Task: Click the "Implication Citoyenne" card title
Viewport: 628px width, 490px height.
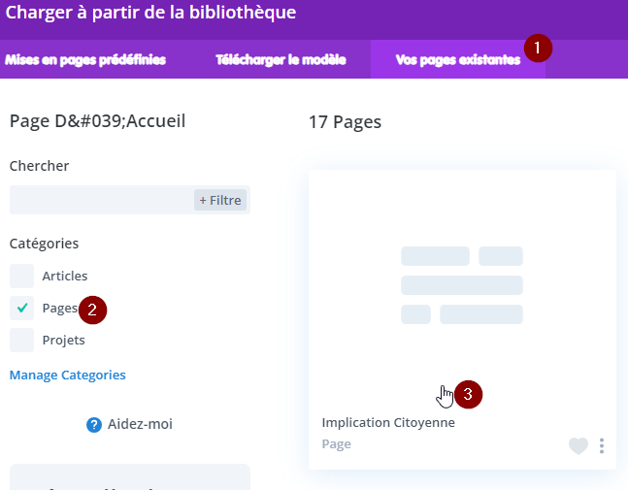Action: [x=388, y=423]
